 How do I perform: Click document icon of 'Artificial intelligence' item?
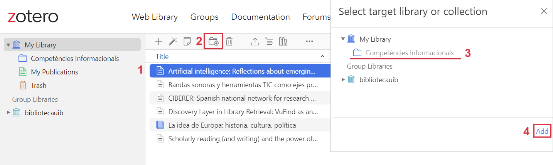(x=160, y=71)
